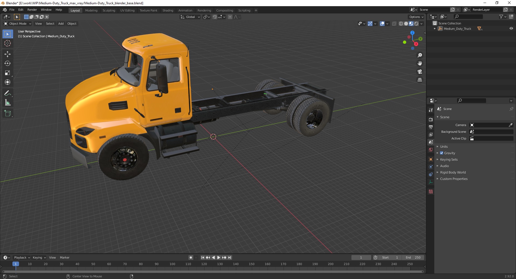Toggle snapping magnet
516x279 pixels.
click(x=215, y=17)
